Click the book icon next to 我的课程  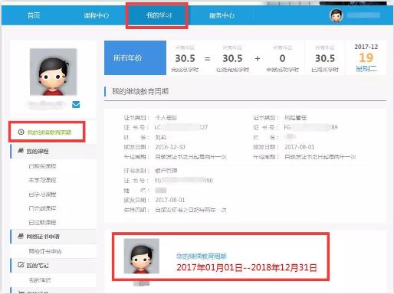click(21, 151)
